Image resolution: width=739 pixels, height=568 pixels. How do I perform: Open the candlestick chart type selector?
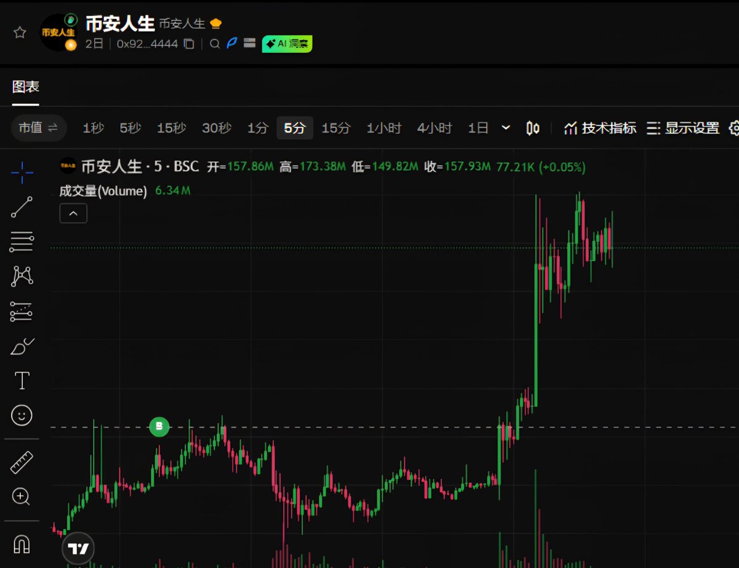(533, 128)
